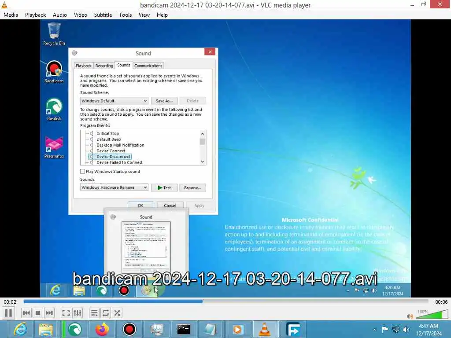Viewport: 451px width, 338px height.
Task: Open the Video menu
Action: coord(81,15)
